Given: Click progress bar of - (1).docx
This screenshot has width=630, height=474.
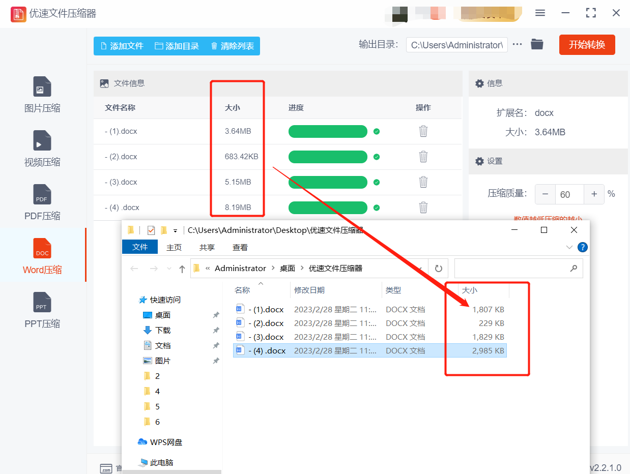Looking at the screenshot, I should tap(328, 131).
